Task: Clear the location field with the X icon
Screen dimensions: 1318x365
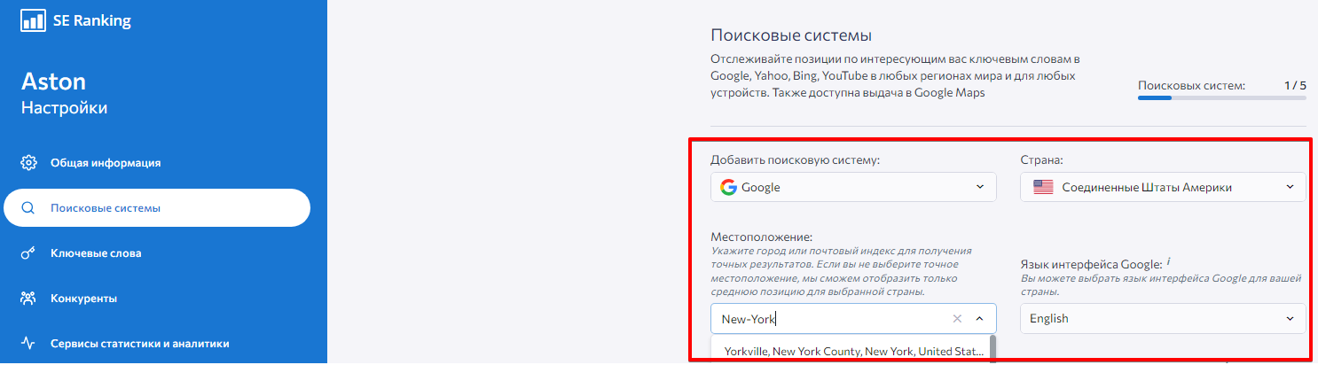Action: [x=957, y=318]
